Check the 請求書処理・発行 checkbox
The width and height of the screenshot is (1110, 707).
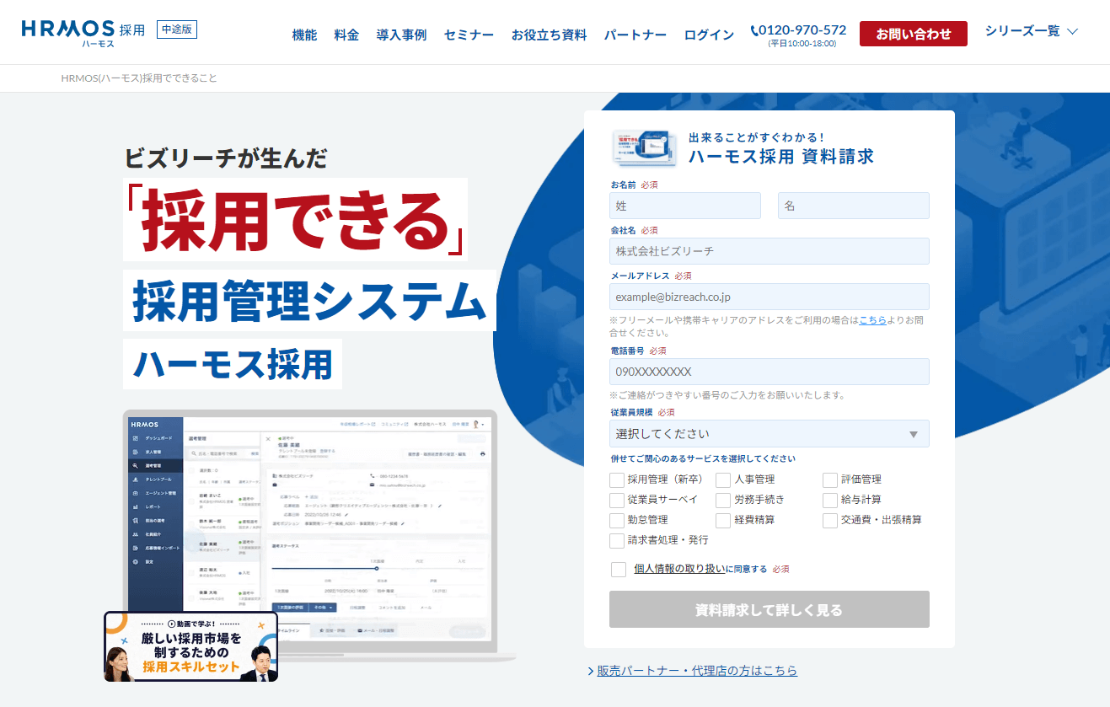617,540
